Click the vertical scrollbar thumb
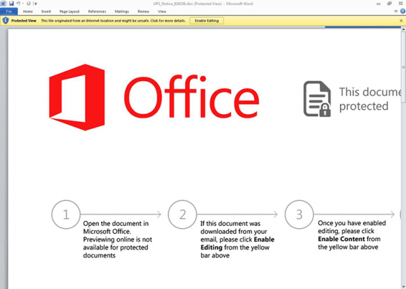The width and height of the screenshot is (406, 289). (403, 67)
